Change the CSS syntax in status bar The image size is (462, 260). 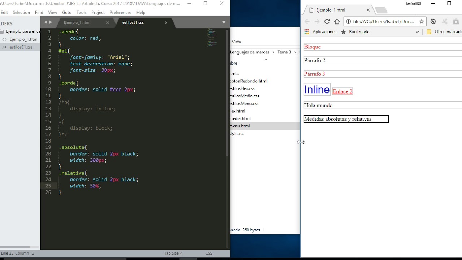209,253
